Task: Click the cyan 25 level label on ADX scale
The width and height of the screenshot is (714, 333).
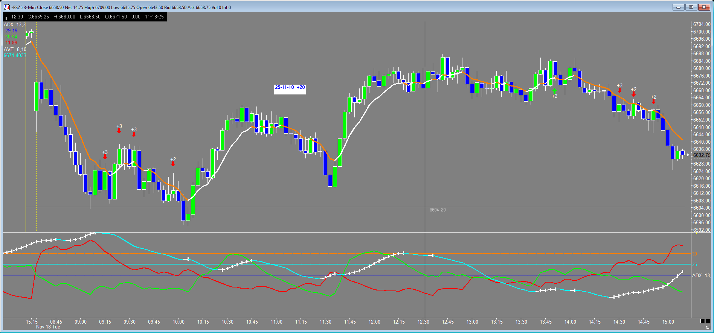Action: click(695, 265)
